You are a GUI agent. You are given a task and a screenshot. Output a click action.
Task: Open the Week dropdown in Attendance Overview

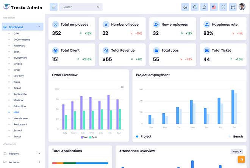236,151
